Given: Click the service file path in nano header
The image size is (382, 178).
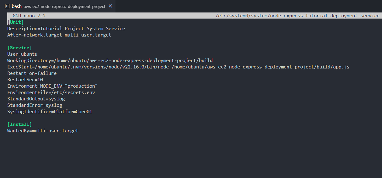Looking at the screenshot, I should (x=297, y=16).
